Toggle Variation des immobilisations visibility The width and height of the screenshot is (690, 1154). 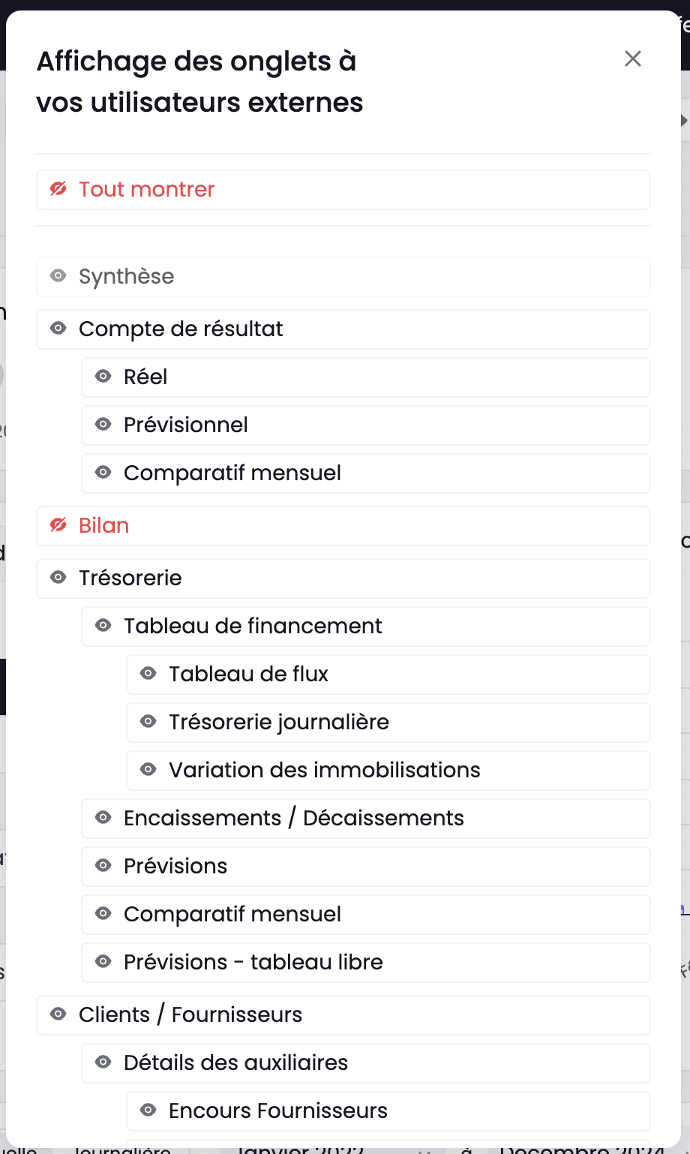148,770
